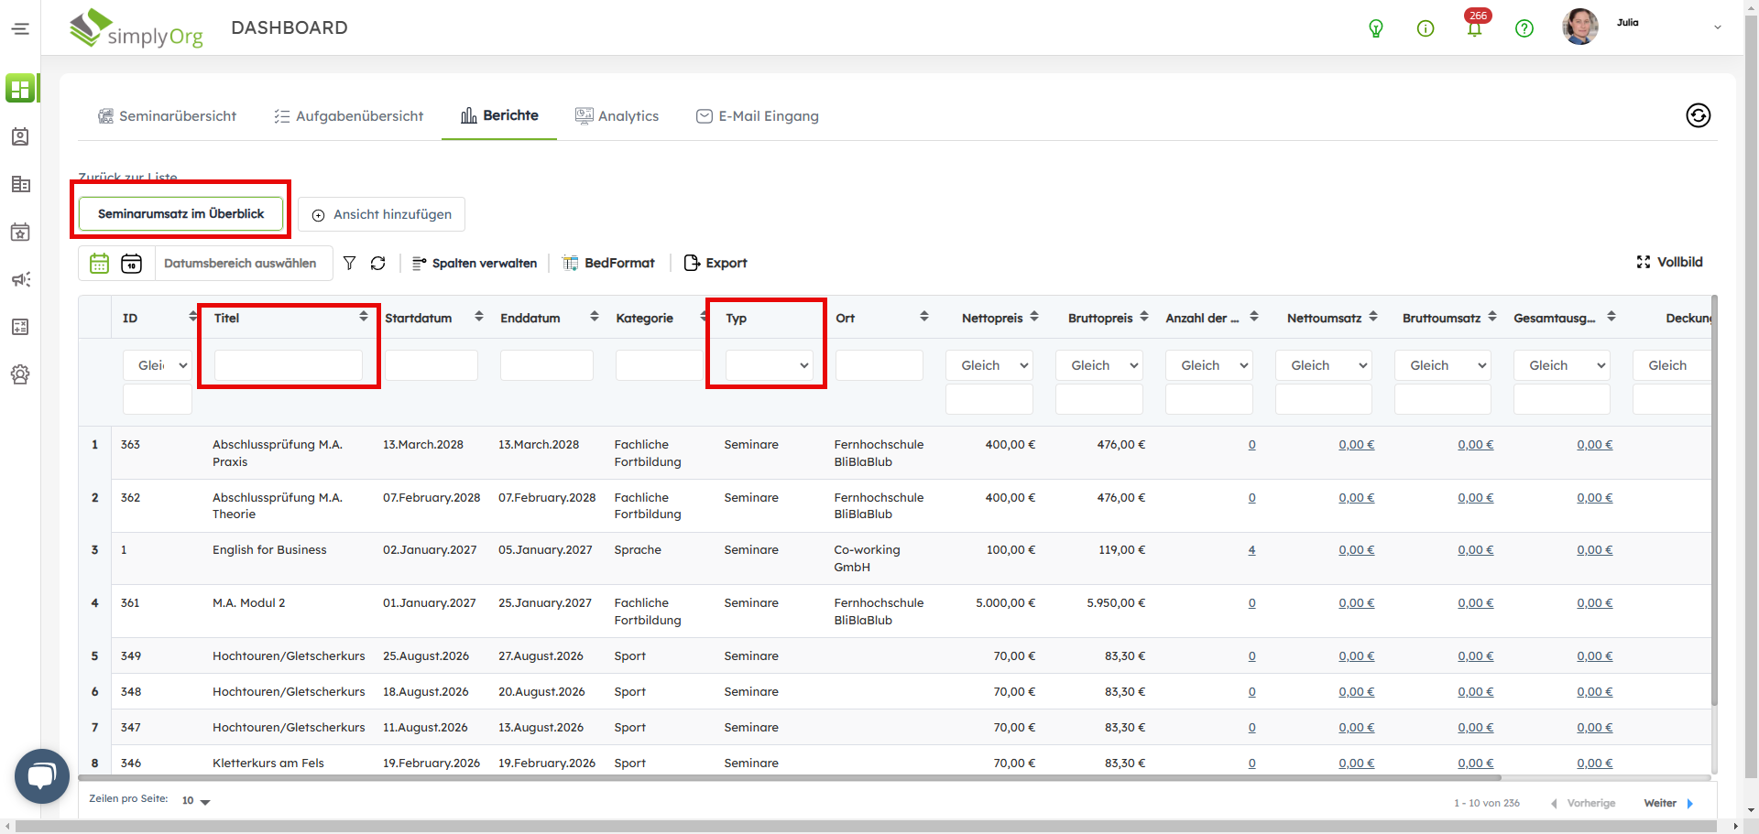Screen dimensions: 1759x834
Task: Click the refresh table icon in toolbar
Action: 377,264
